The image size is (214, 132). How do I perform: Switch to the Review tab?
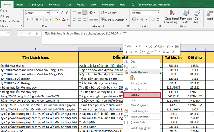point(81,5)
